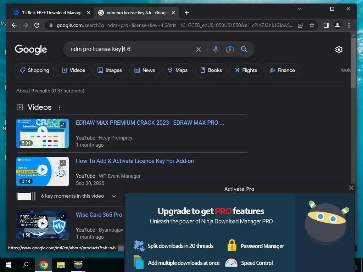
Task: Click the URL address bar
Action: 175,25
